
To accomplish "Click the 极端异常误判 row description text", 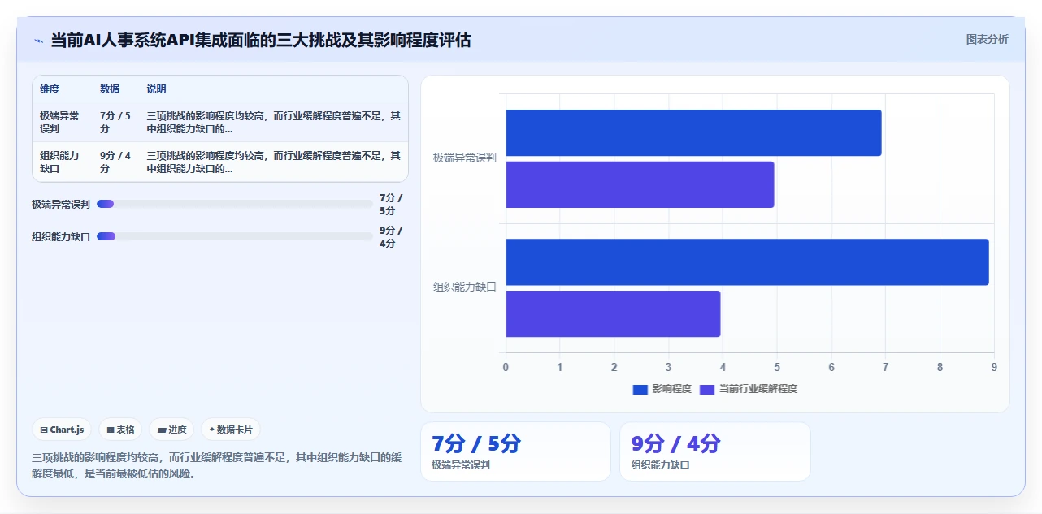I will pos(273,123).
